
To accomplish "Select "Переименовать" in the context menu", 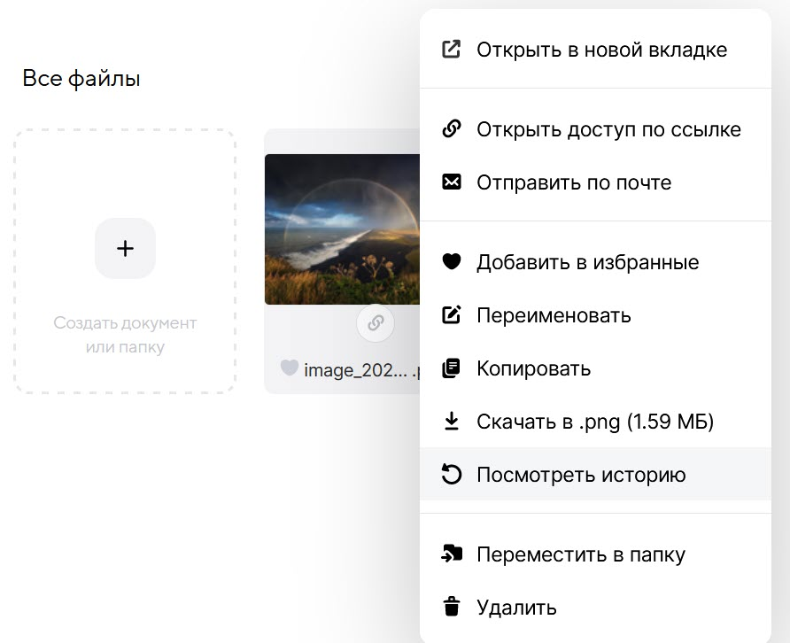I will pyautogui.click(x=554, y=315).
